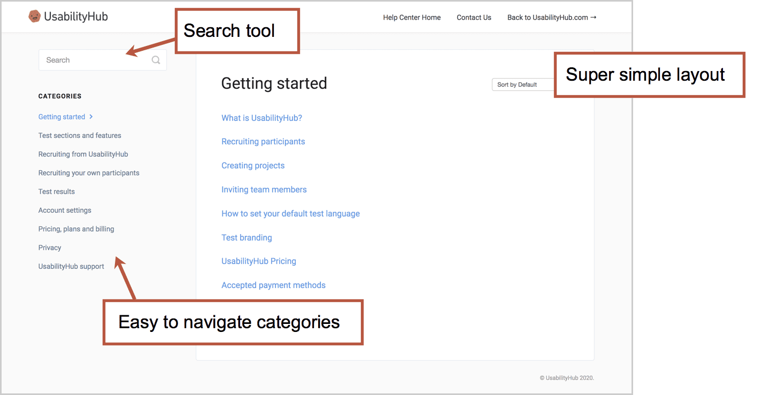This screenshot has width=770, height=395.
Task: Click the magnifier icon in Search box
Action: (156, 60)
